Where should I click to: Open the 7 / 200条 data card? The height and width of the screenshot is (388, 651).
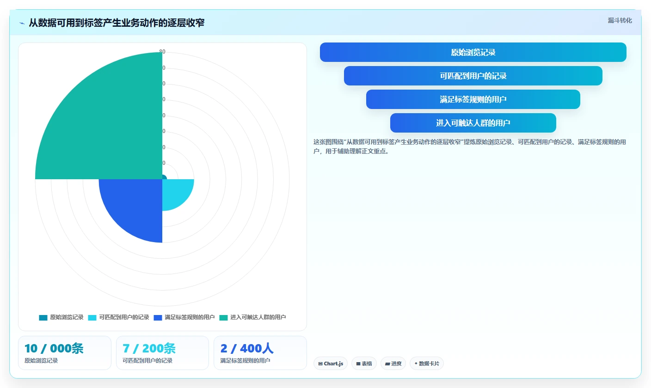point(162,353)
